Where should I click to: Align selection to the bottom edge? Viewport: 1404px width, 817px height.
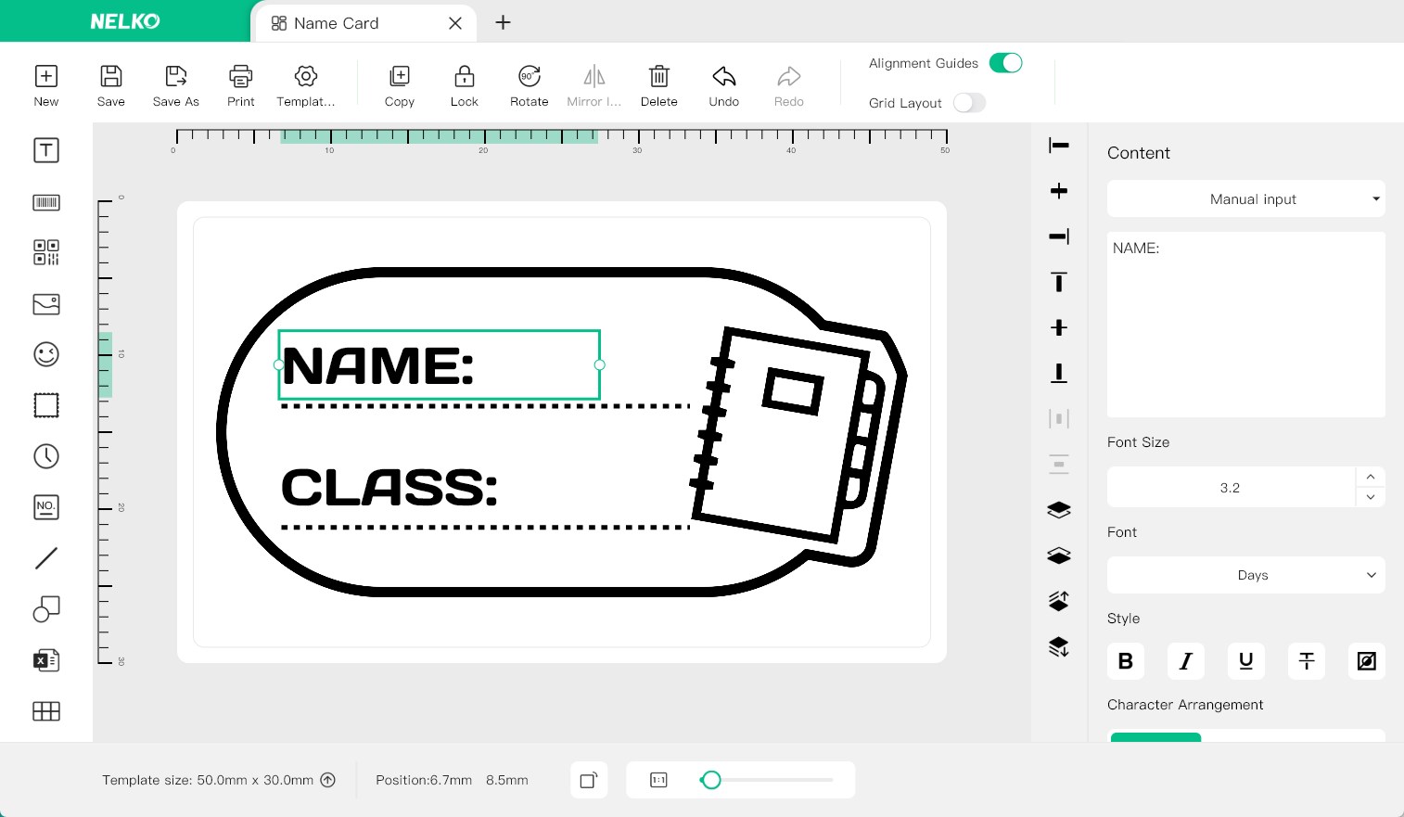tap(1059, 373)
